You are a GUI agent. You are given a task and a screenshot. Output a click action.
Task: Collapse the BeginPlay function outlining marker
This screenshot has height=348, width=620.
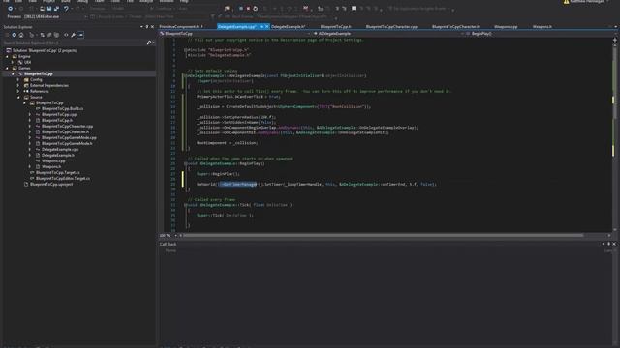[185, 163]
